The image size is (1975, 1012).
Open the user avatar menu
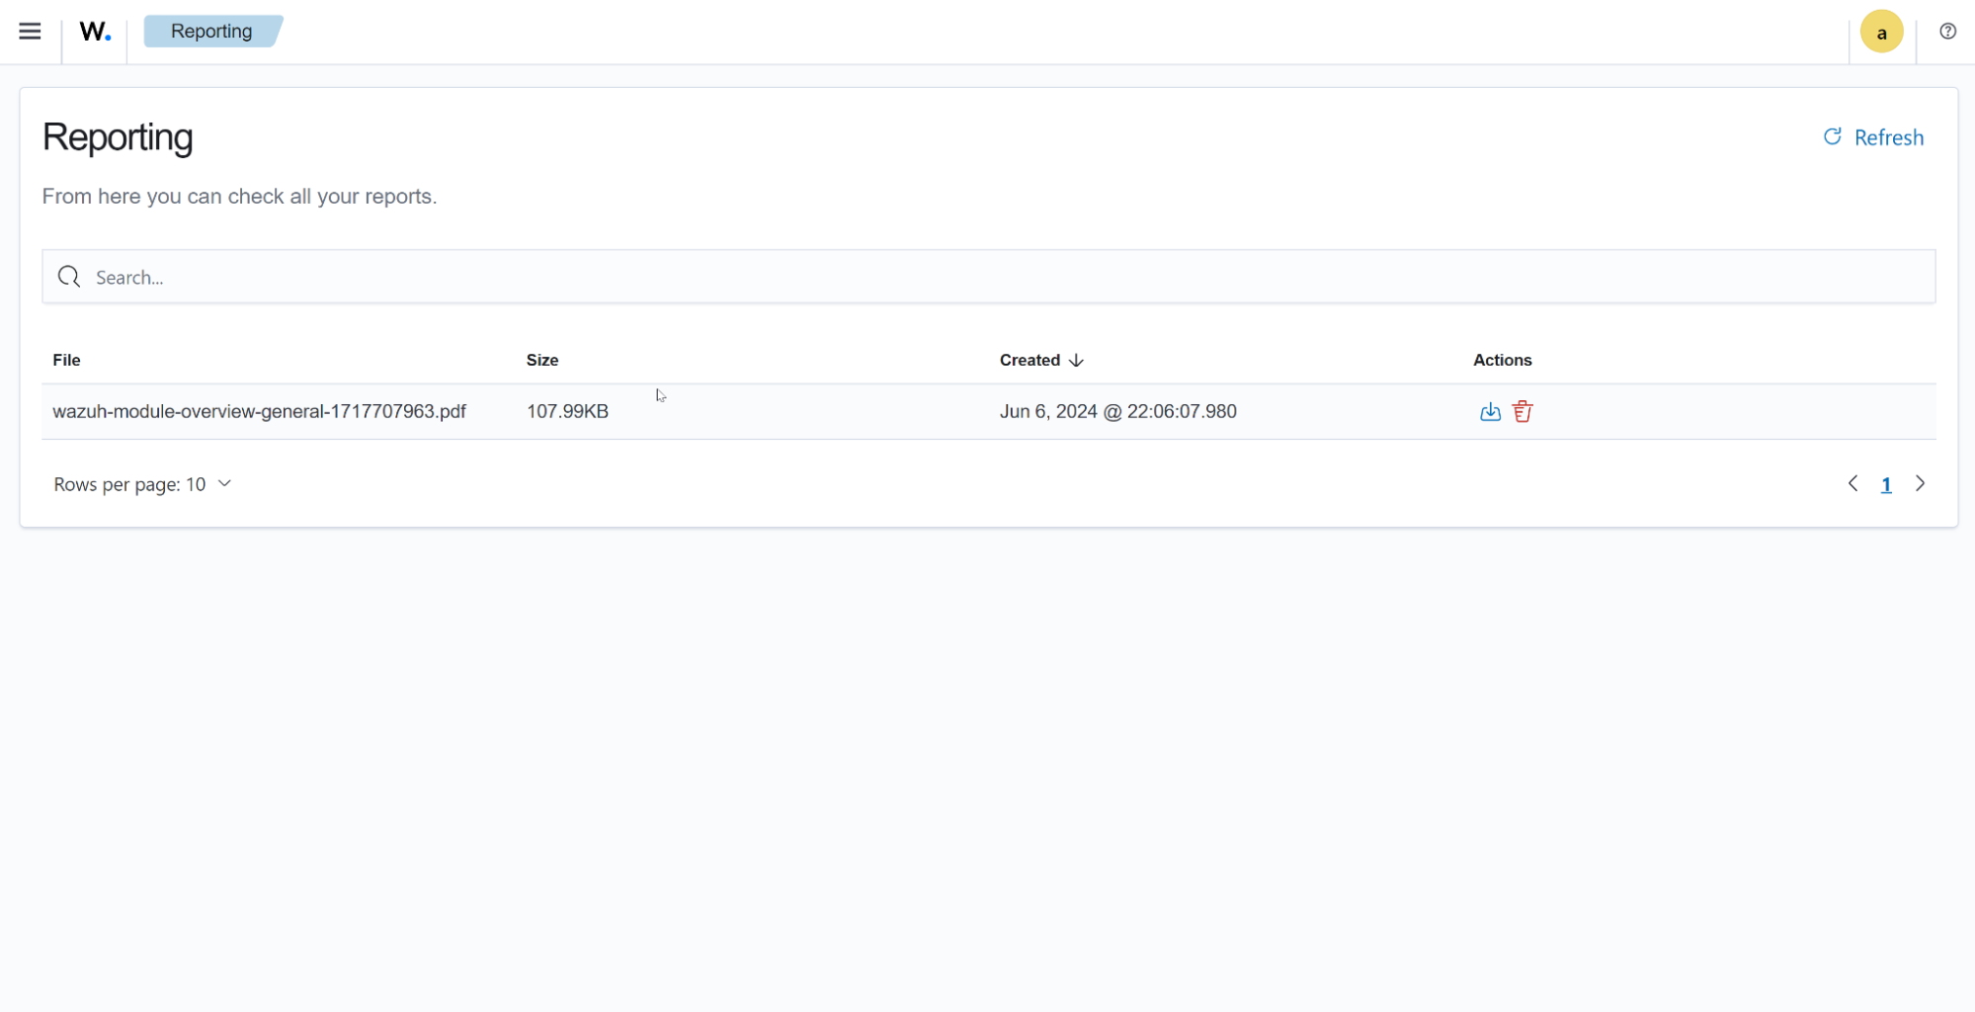pos(1881,31)
